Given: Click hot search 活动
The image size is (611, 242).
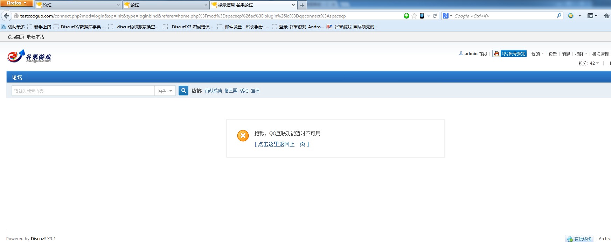Looking at the screenshot, I should pyautogui.click(x=244, y=91).
